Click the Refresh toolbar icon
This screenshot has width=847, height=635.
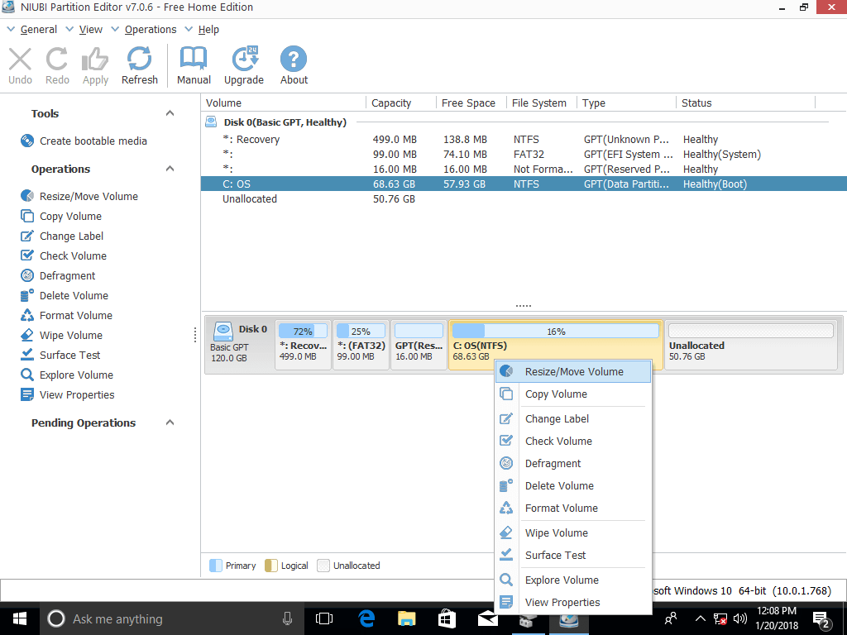[139, 65]
